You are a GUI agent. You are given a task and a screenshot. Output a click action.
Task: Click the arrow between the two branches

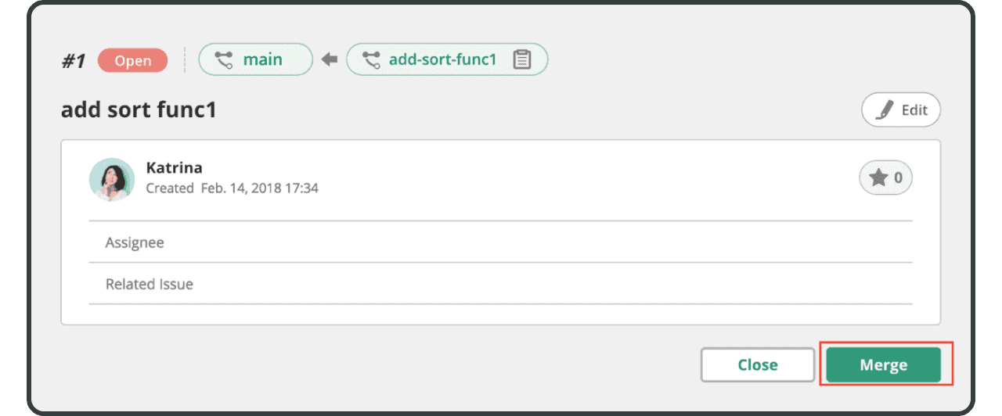[x=330, y=59]
